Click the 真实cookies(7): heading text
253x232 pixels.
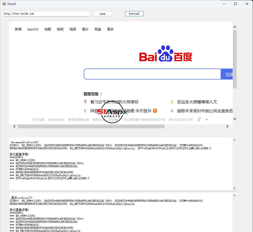click(x=22, y=198)
